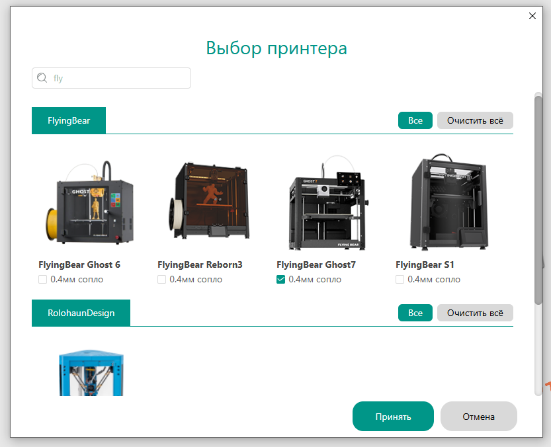Click the search magnifier icon
Image resolution: width=551 pixels, height=447 pixels.
42,77
